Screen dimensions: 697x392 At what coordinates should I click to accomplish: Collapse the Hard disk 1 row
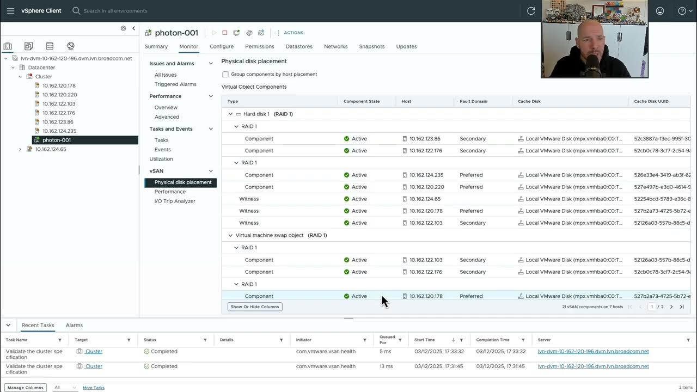230,114
